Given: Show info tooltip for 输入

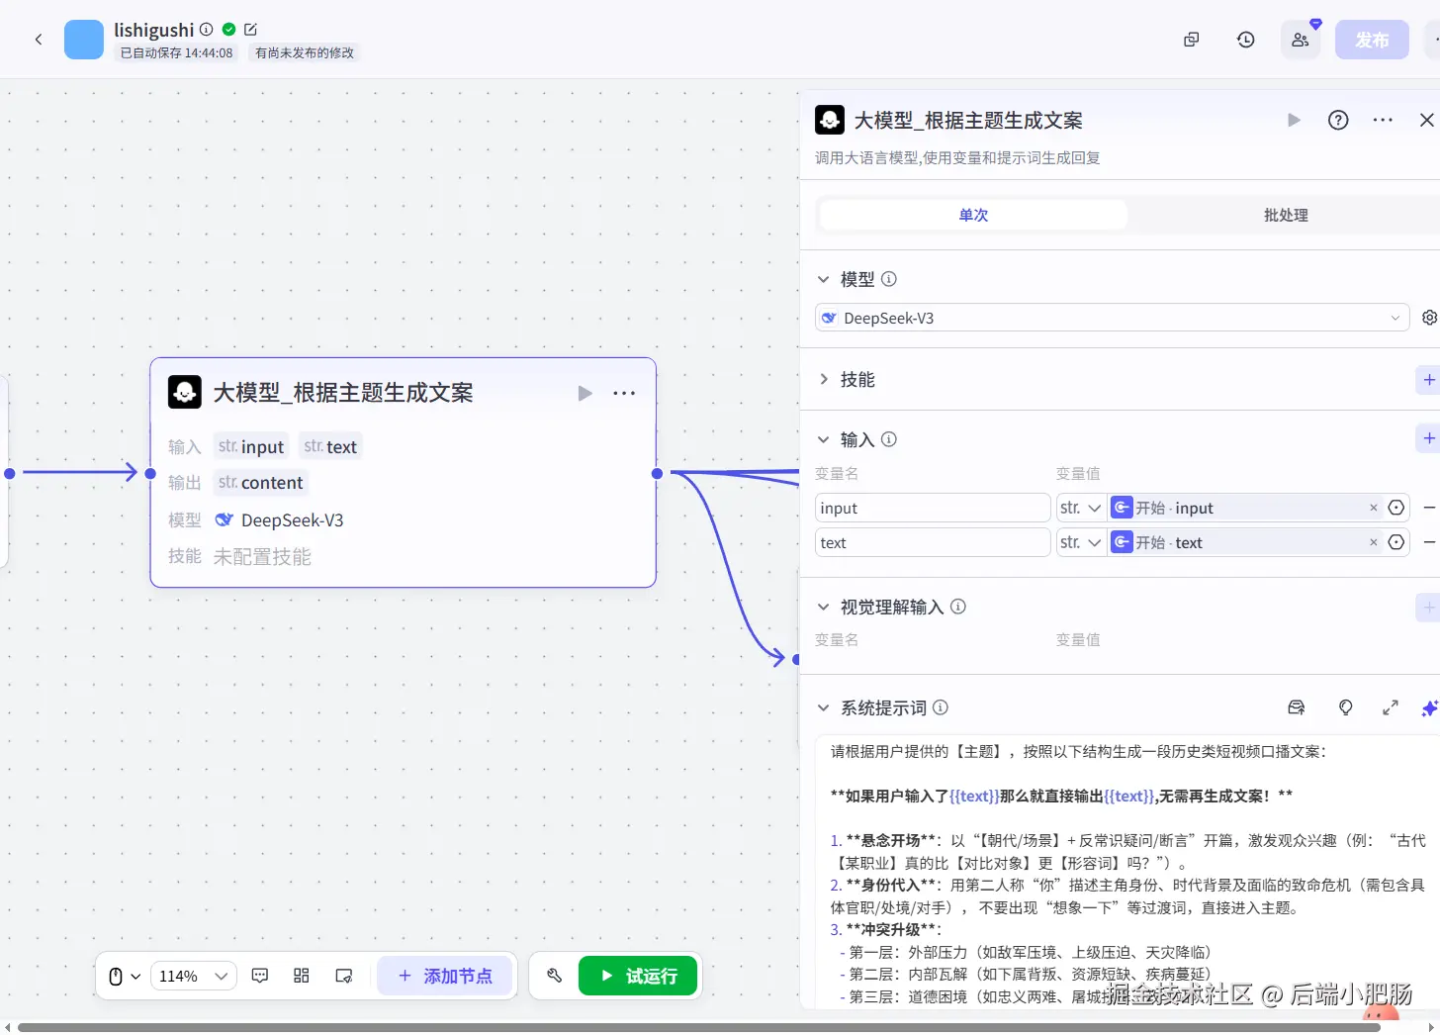Looking at the screenshot, I should 889,439.
